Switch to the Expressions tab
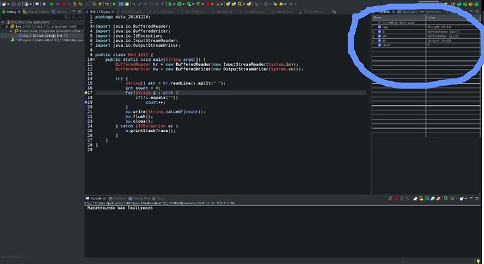This screenshot has width=484, height=264. point(430,11)
